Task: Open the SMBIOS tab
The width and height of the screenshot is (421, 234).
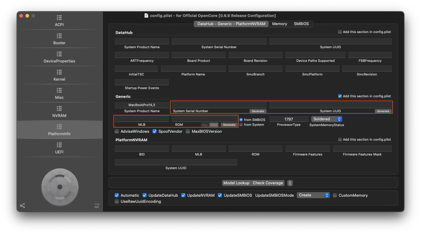Action: click(301, 24)
